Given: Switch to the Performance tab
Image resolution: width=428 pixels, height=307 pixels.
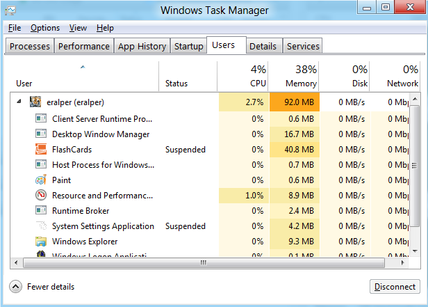Looking at the screenshot, I should coord(84,46).
